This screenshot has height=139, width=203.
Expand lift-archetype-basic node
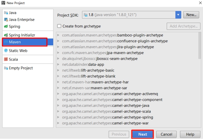(58, 70)
